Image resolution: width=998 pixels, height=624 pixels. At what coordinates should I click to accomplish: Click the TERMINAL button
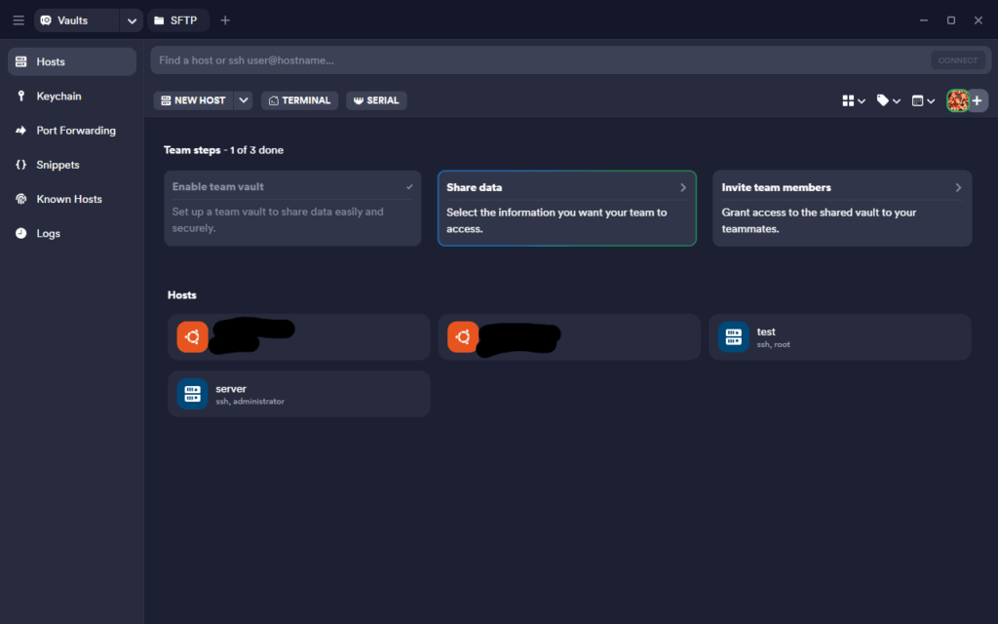coord(300,100)
